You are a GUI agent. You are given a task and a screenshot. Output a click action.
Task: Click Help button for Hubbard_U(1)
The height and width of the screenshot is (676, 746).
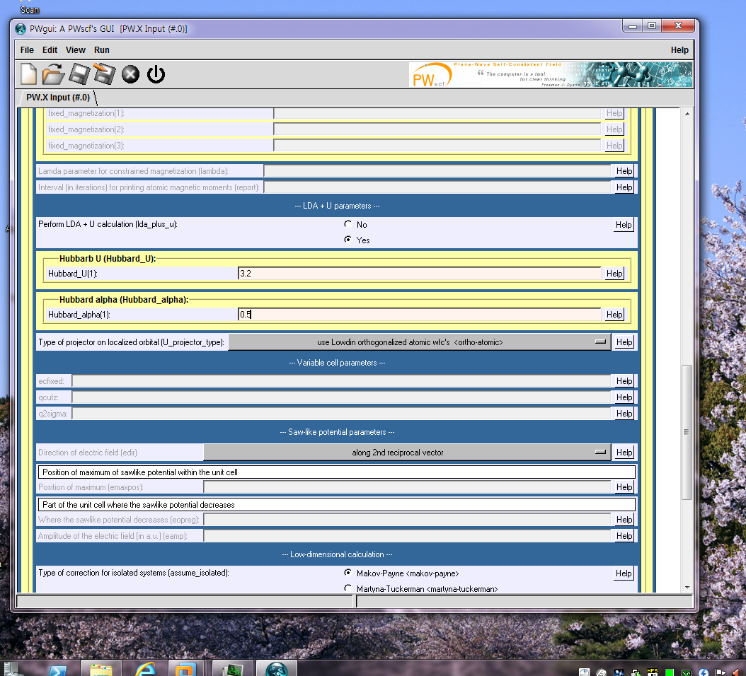[x=614, y=274]
